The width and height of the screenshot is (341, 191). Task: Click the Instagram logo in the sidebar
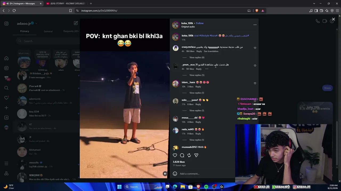point(6,23)
